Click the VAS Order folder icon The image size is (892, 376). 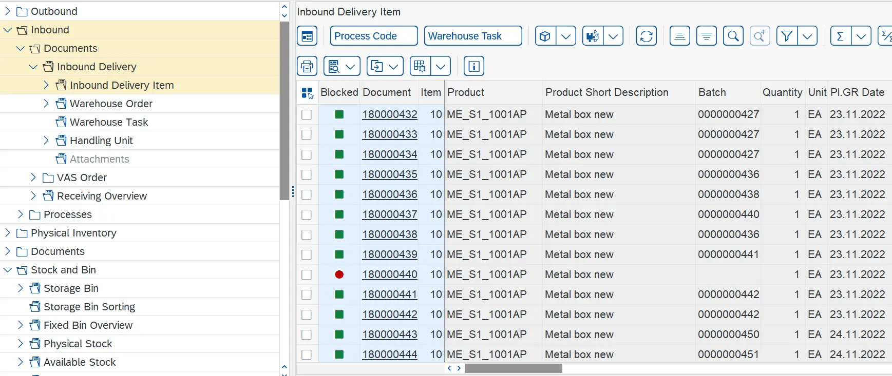pos(48,177)
